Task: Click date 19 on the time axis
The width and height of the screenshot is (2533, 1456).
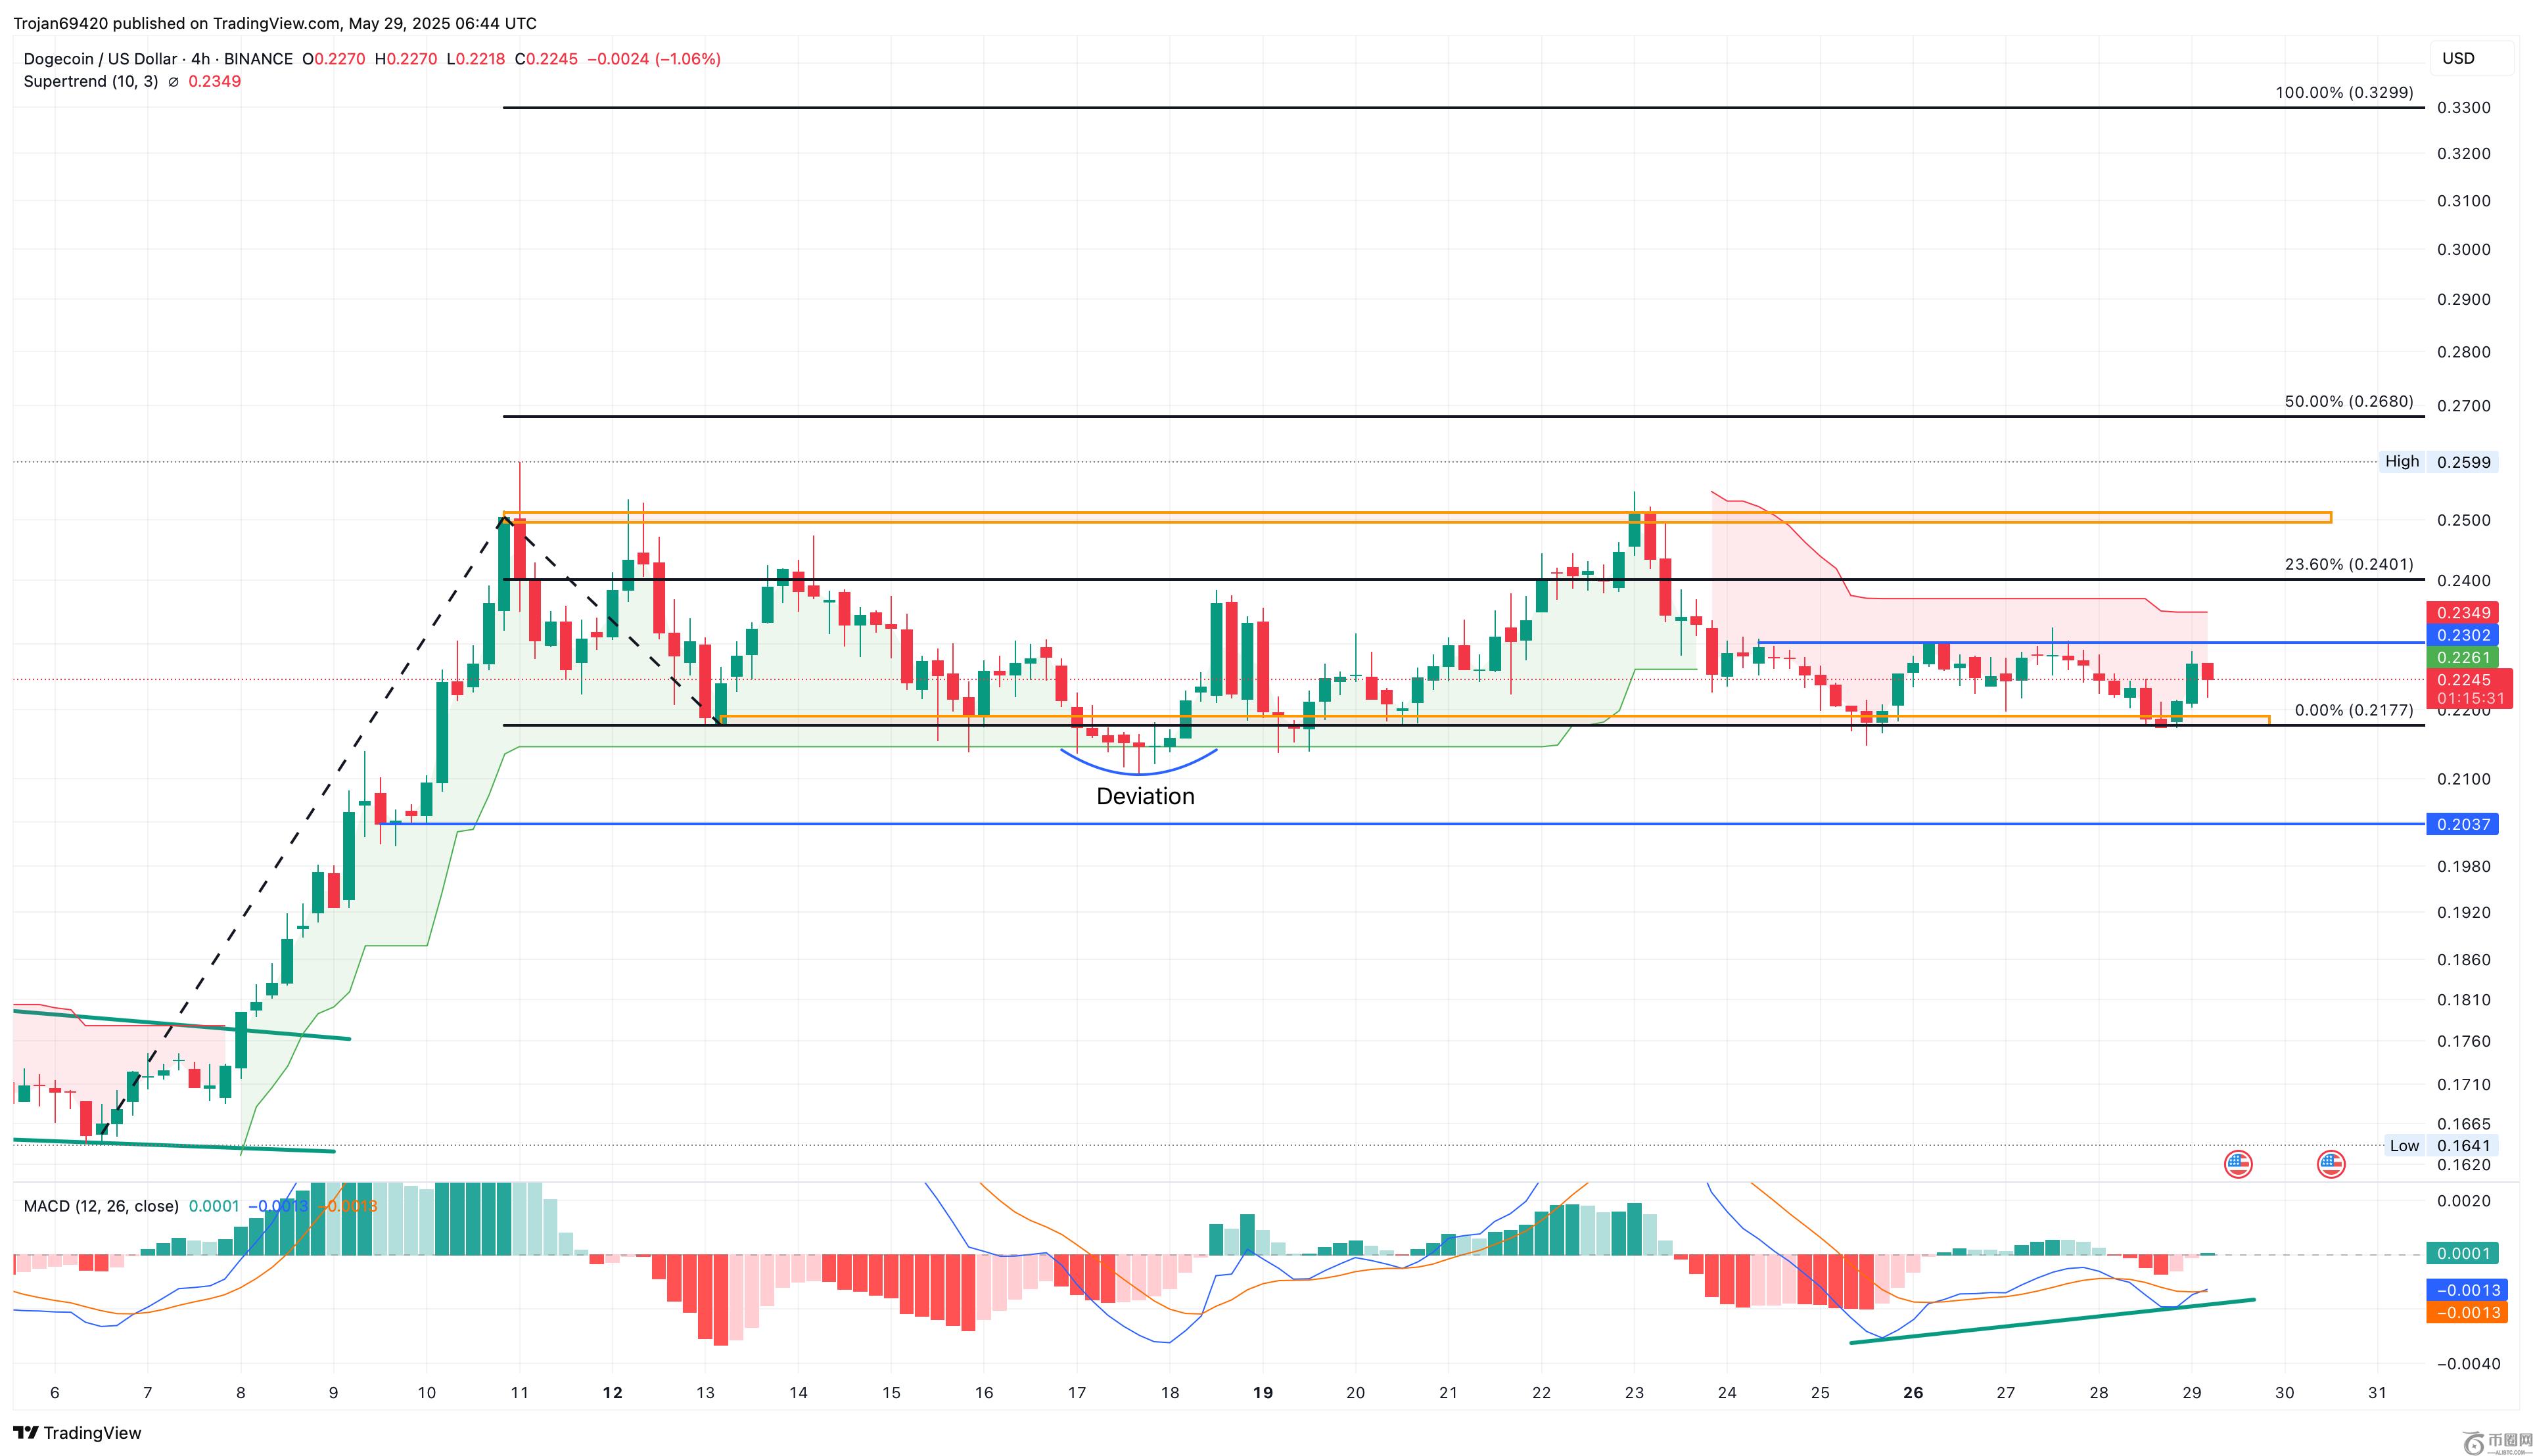Action: click(x=1263, y=1392)
